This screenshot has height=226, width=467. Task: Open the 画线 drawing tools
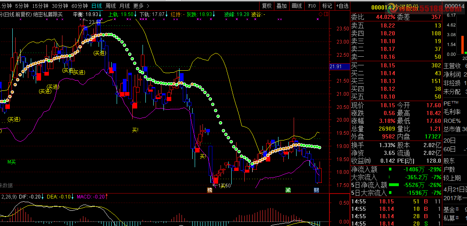coord(297,6)
